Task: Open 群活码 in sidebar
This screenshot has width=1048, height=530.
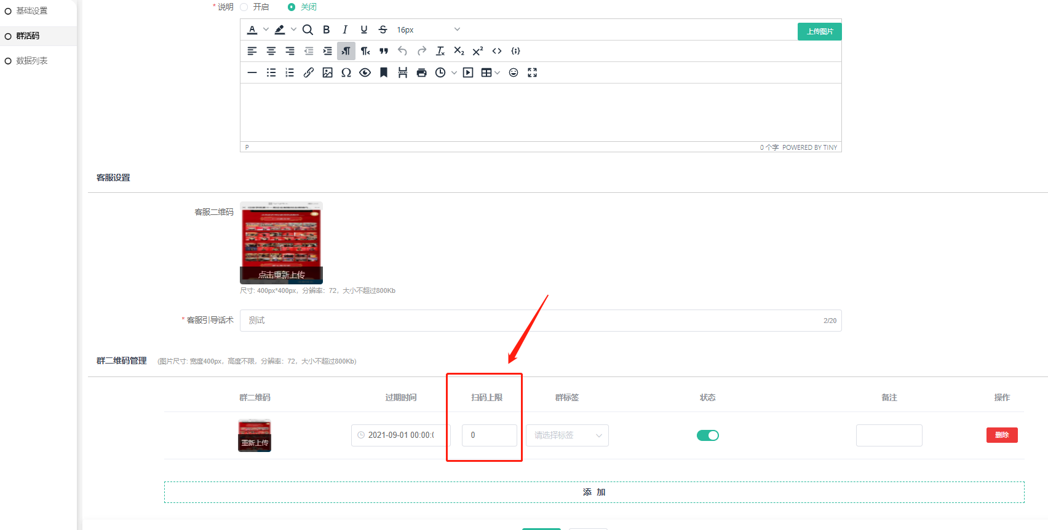Action: 28,36
